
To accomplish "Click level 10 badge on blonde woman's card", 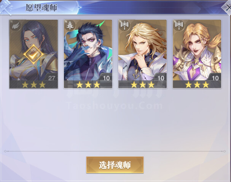I will pyautogui.click(x=215, y=78).
